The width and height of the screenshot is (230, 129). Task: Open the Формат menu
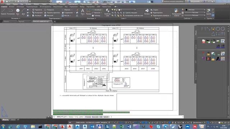point(36,4)
